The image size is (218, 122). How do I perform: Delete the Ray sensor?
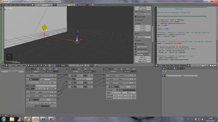(55, 79)
